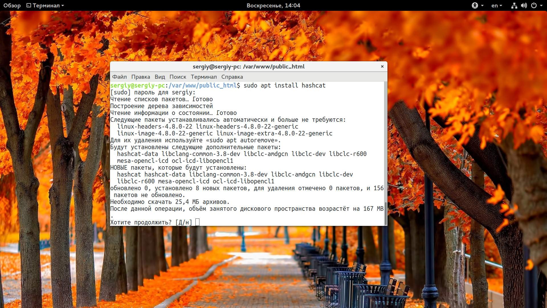Click the text «sudo apt autoremove»
Screen dimensions: 547x308
point(242,140)
